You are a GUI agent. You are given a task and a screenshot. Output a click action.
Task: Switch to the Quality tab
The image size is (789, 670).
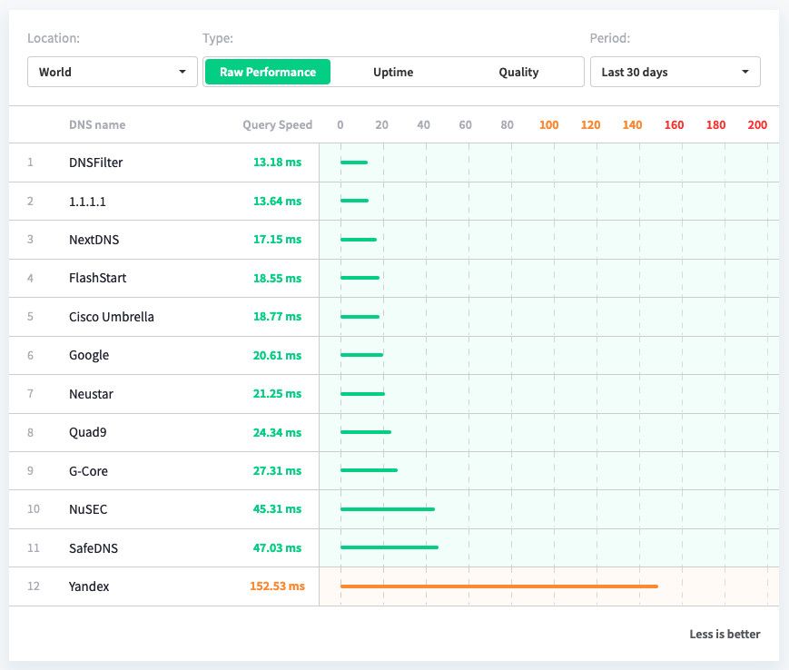point(518,73)
